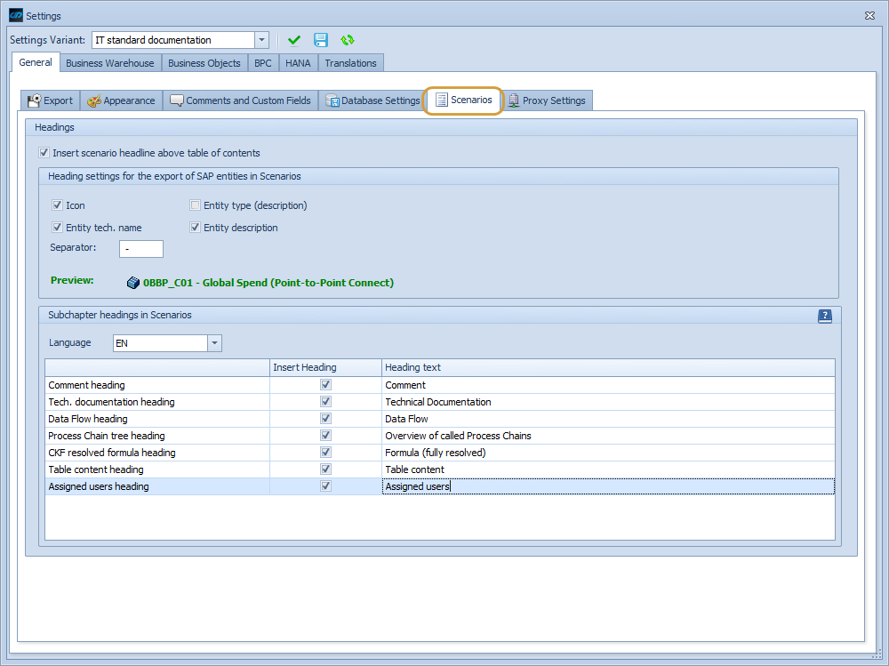Viewport: 889px width, 666px height.
Task: Open the Translations tab
Action: pyautogui.click(x=350, y=62)
